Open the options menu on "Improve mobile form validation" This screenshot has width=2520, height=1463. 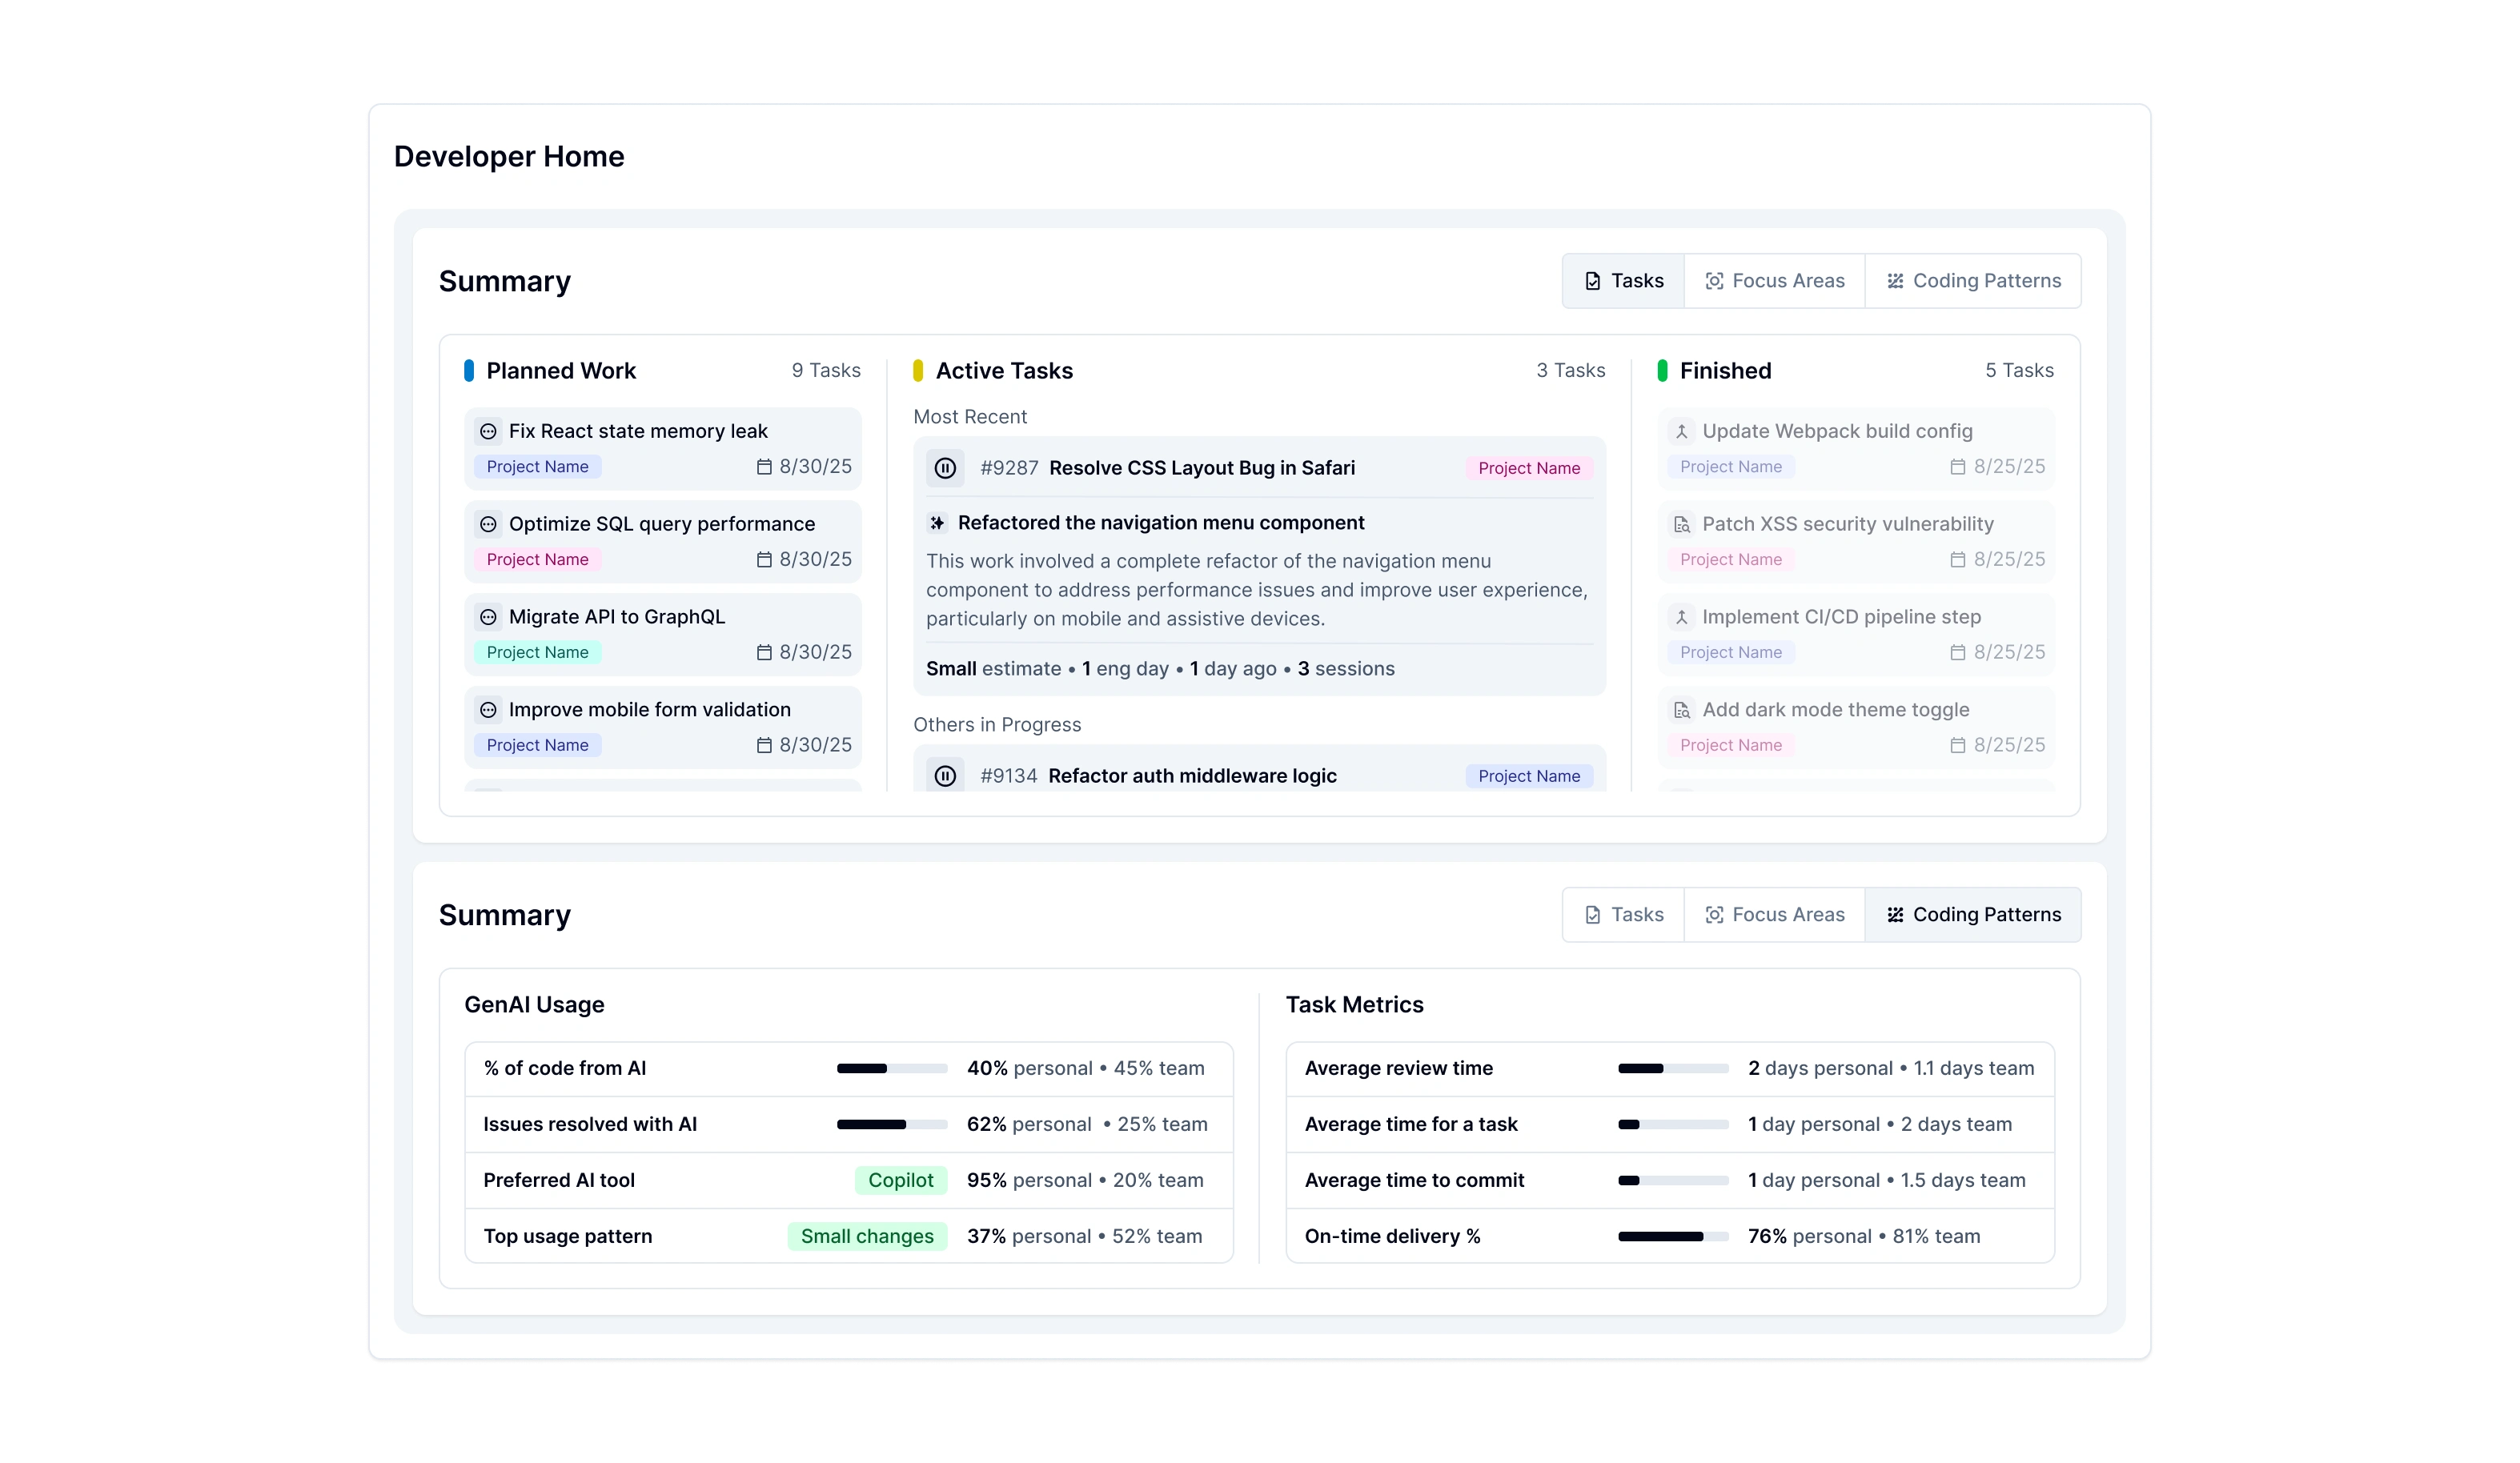pyautogui.click(x=488, y=709)
